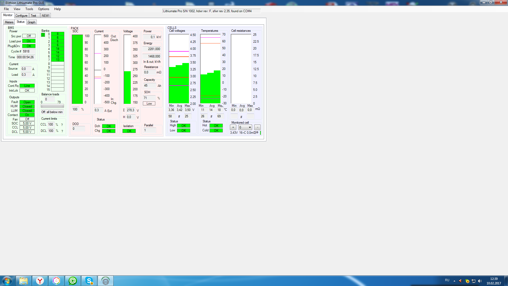Click the taskbar clock showing 12:39
The height and width of the screenshot is (286, 508).
494,279
